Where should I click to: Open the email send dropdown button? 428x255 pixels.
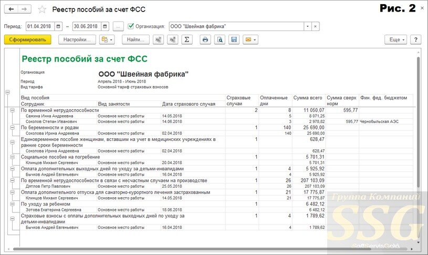pyautogui.click(x=250, y=39)
